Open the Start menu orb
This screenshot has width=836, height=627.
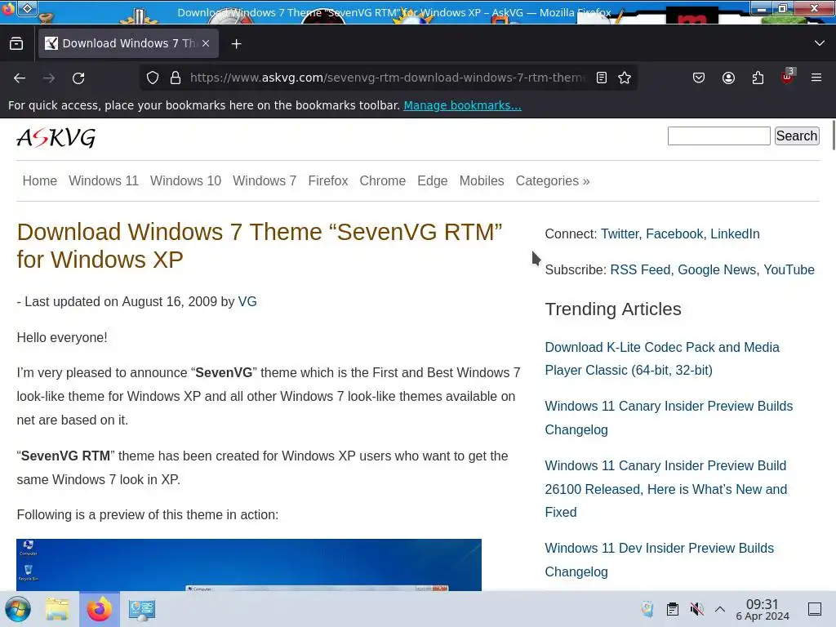pyautogui.click(x=18, y=609)
